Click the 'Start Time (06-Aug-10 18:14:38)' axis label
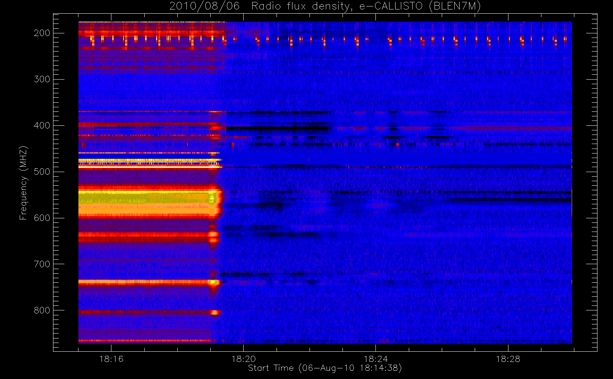613x379 pixels. coord(325,368)
